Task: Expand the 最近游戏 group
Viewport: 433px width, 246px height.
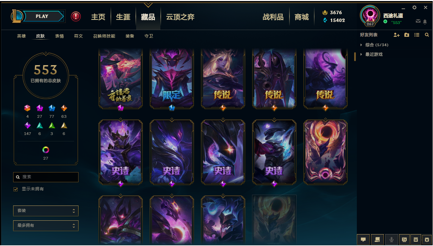Action: tap(371, 54)
